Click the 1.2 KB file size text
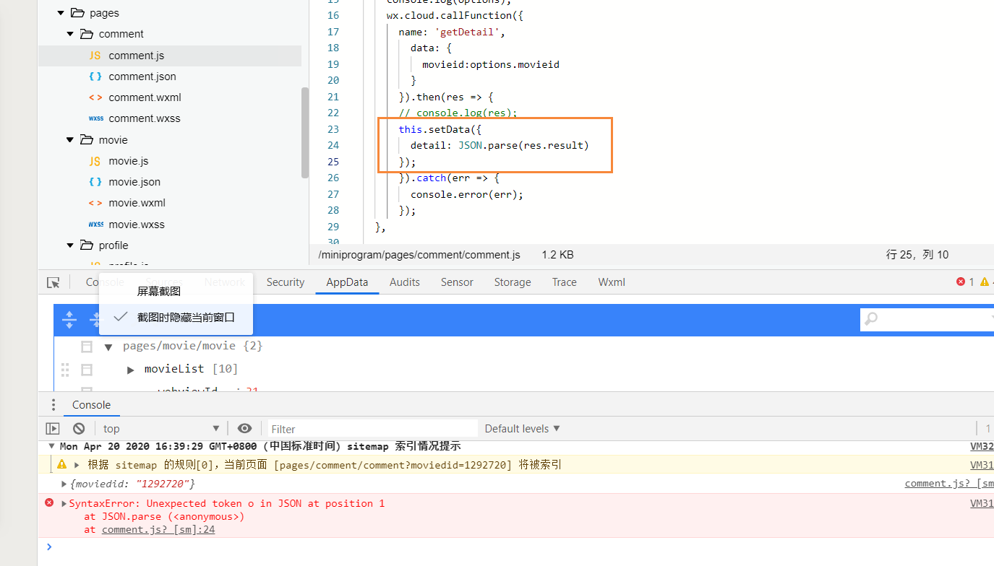The width and height of the screenshot is (994, 566). pos(557,255)
